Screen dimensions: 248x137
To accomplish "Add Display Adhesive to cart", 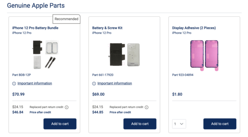I will tap(220, 124).
